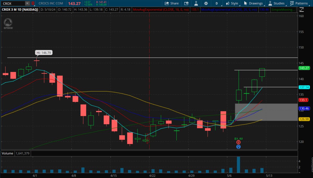The height and width of the screenshot is (178, 313).
Task: Click the price axis scale icon at top right
Action: [x=302, y=10]
